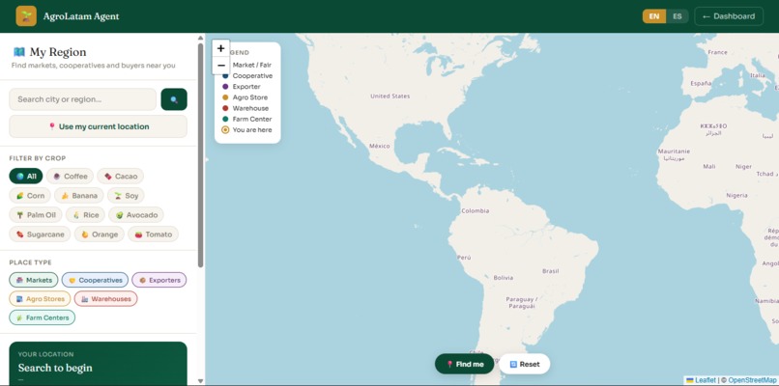The height and width of the screenshot is (386, 779).
Task: Filter by Rice crop
Action: 85,215
